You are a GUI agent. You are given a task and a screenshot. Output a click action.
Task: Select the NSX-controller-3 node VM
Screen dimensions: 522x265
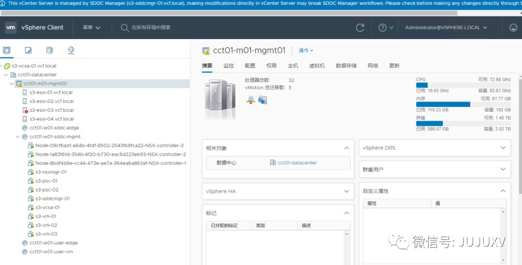coord(109,146)
